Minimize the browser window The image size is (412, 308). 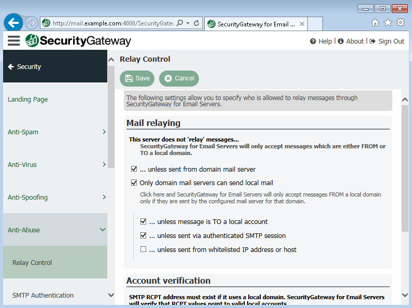365,9
